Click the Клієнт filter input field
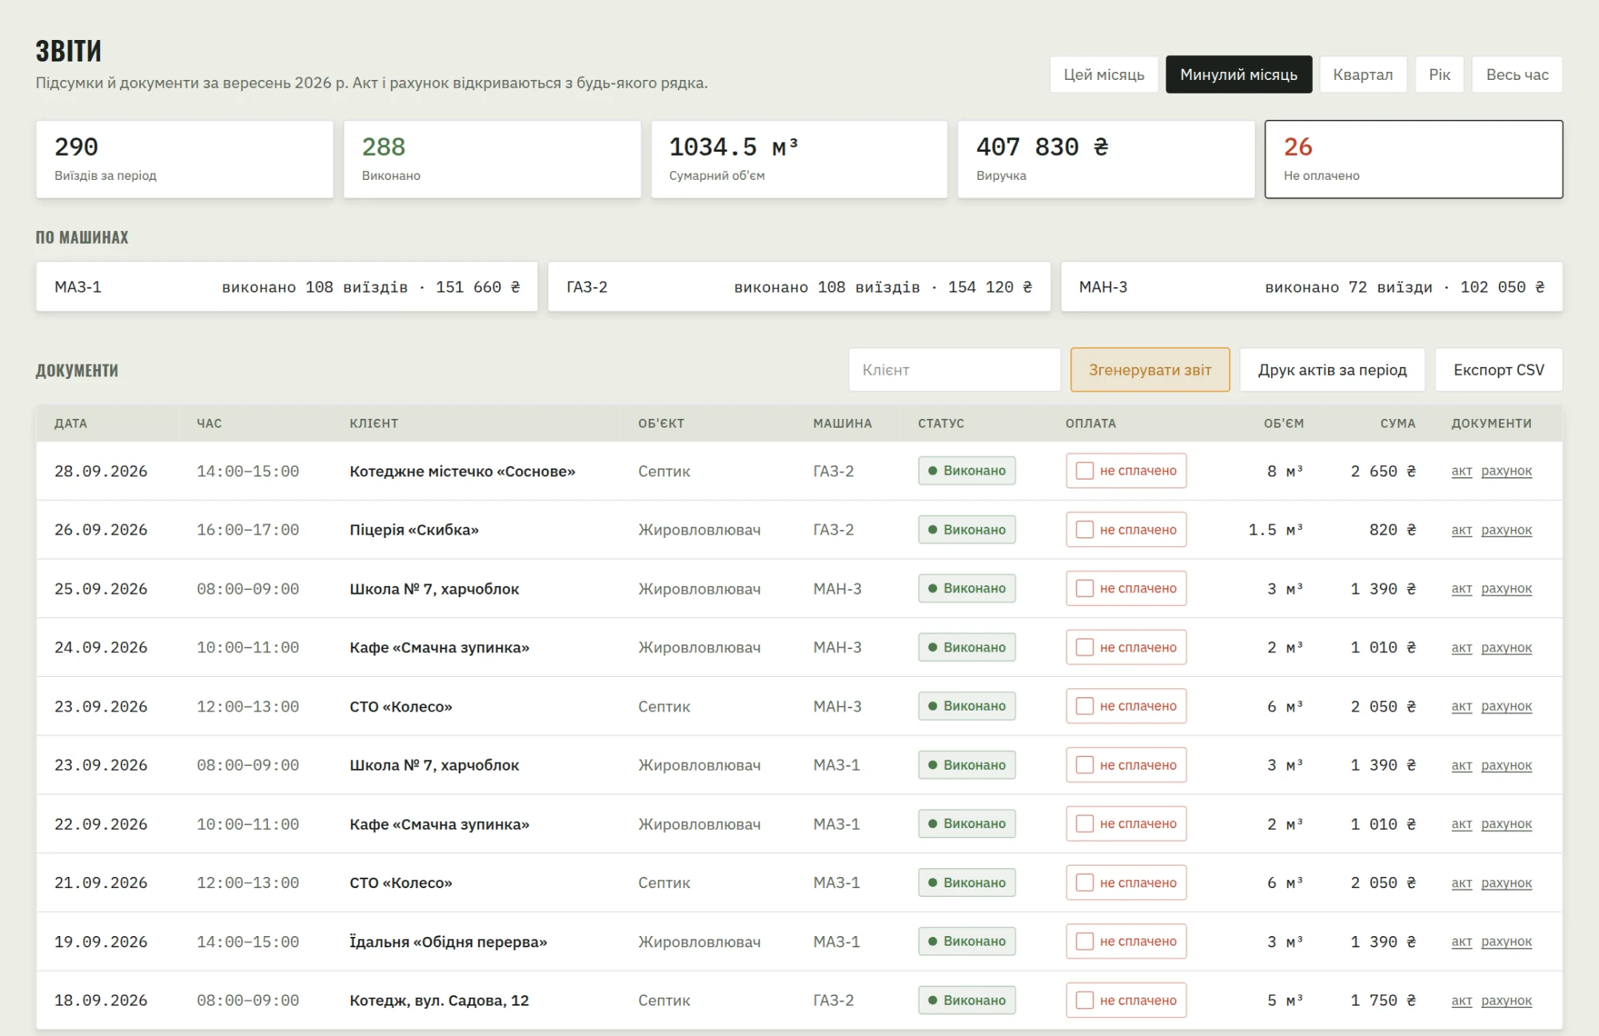This screenshot has width=1599, height=1036. point(955,369)
